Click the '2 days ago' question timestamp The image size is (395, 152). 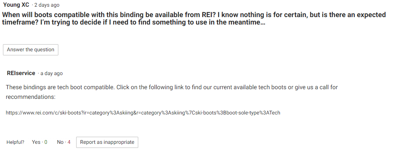(47, 5)
